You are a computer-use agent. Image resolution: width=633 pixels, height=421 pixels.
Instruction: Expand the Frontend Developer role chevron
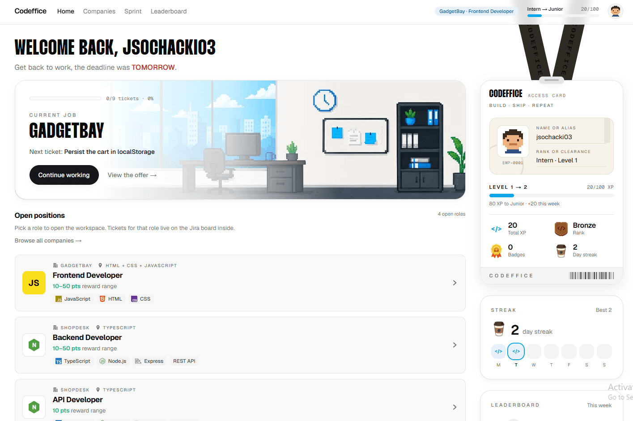455,283
